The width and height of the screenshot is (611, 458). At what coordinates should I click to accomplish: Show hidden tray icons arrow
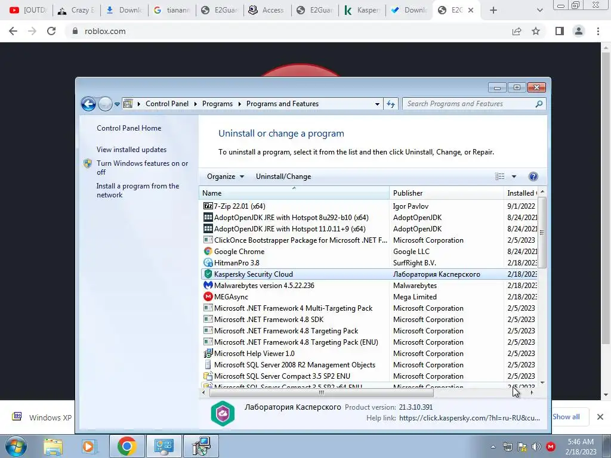point(493,447)
